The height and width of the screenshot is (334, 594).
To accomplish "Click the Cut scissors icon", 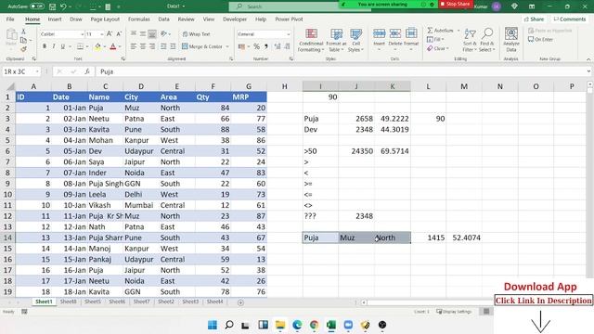I will tap(23, 32).
